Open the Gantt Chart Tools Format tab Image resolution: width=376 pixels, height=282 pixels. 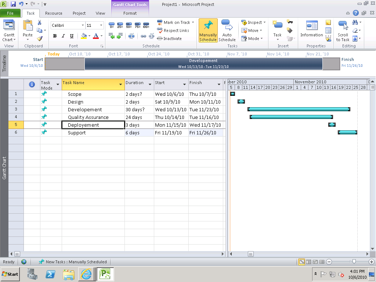(x=130, y=13)
